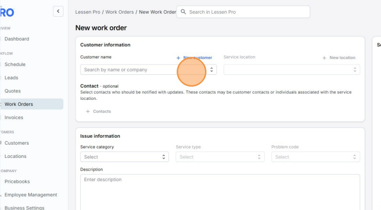Click the plus icon beside New location
Screen dimensions: 381x210
(x=324, y=58)
